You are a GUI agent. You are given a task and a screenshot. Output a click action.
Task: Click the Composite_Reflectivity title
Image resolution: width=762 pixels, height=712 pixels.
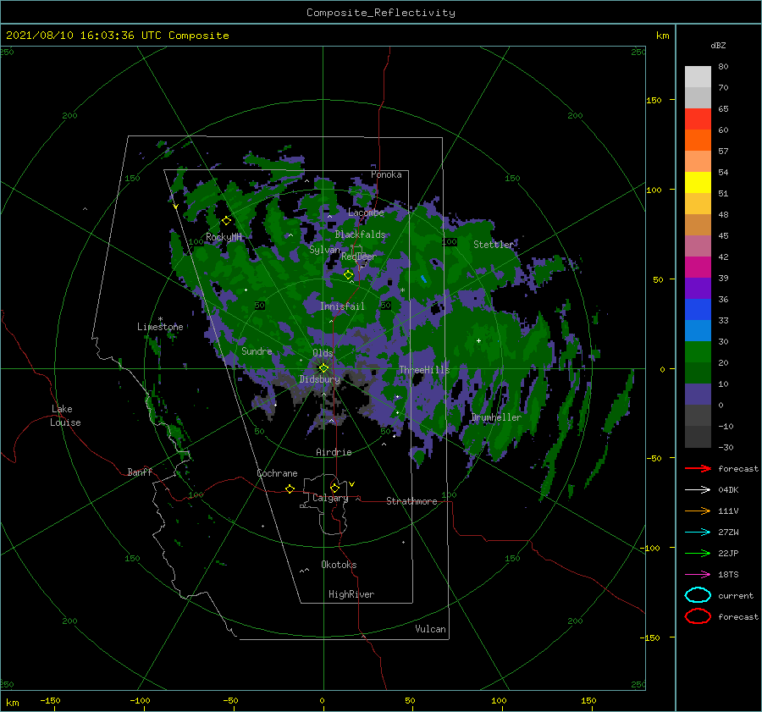pos(380,13)
